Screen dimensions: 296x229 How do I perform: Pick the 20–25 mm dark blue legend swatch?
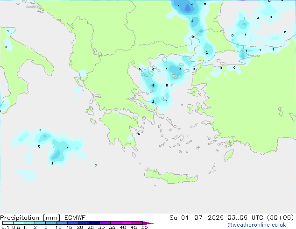coord(84,223)
